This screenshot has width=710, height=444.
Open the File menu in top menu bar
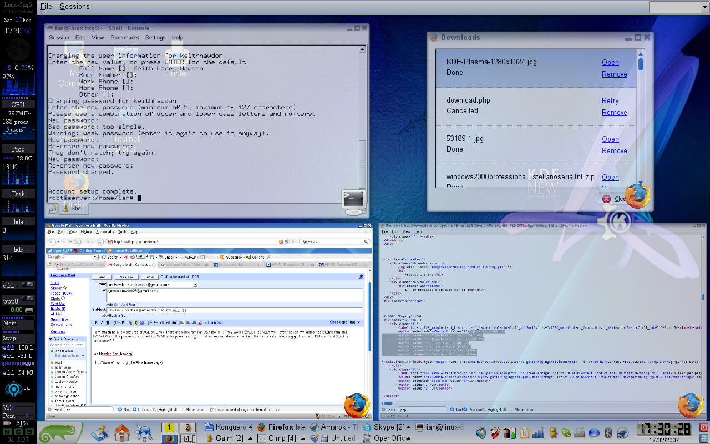tap(46, 7)
